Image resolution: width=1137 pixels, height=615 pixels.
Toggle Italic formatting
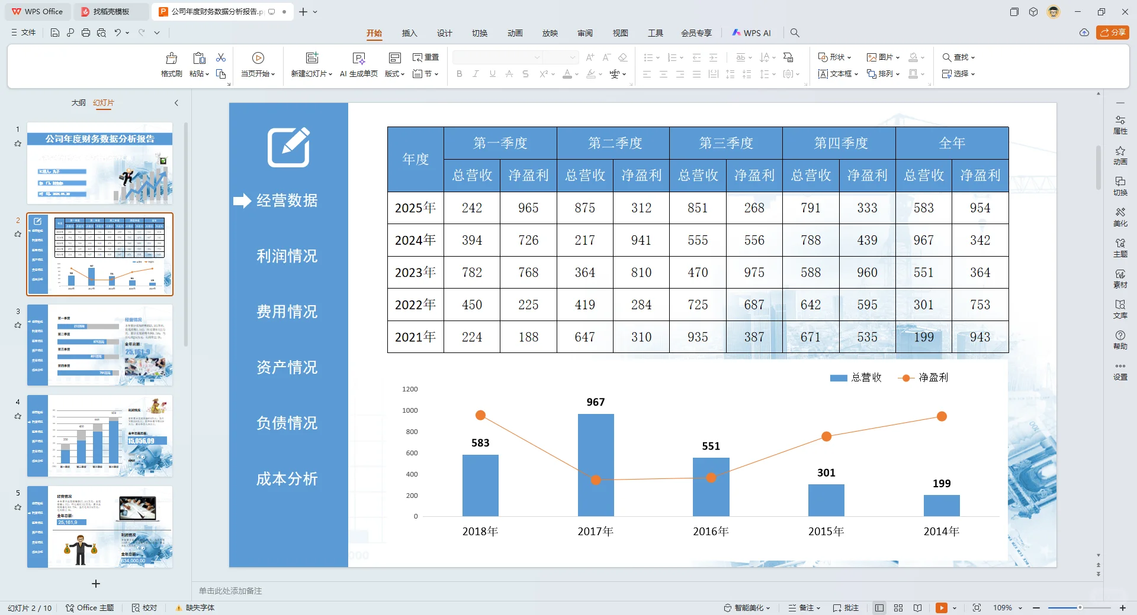point(476,74)
